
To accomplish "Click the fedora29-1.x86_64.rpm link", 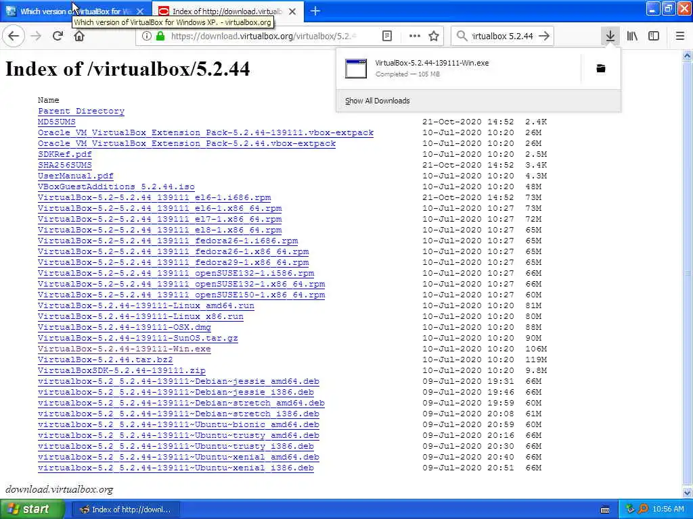I will [173, 263].
